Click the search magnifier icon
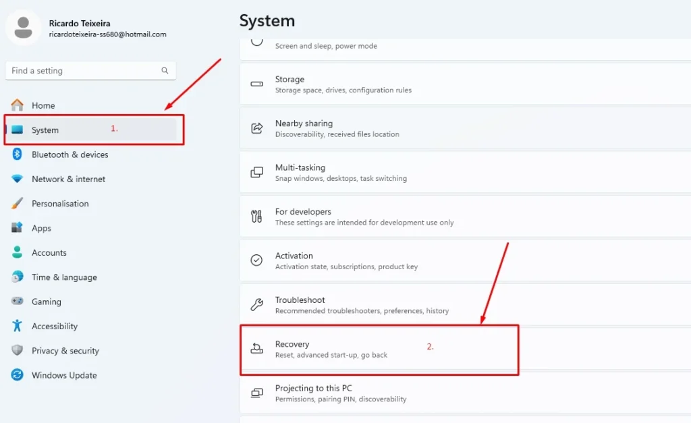 click(165, 71)
